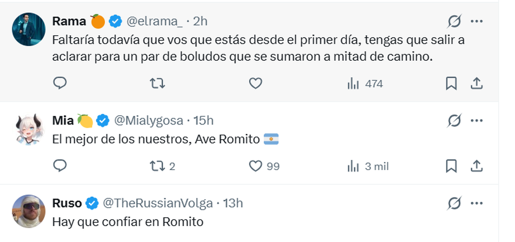This screenshot has height=242, width=515.
Task: Repost Mia's tweet with 2 reposts
Action: (162, 166)
